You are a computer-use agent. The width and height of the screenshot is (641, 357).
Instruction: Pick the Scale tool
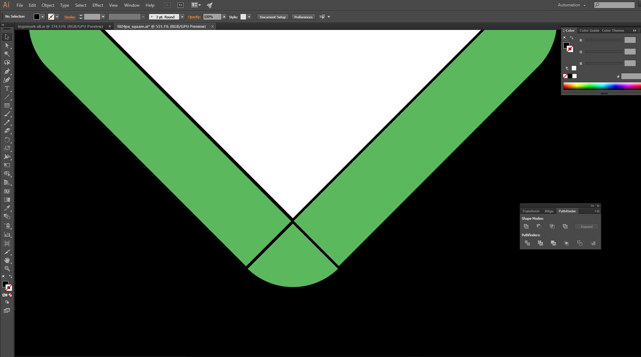click(x=7, y=148)
